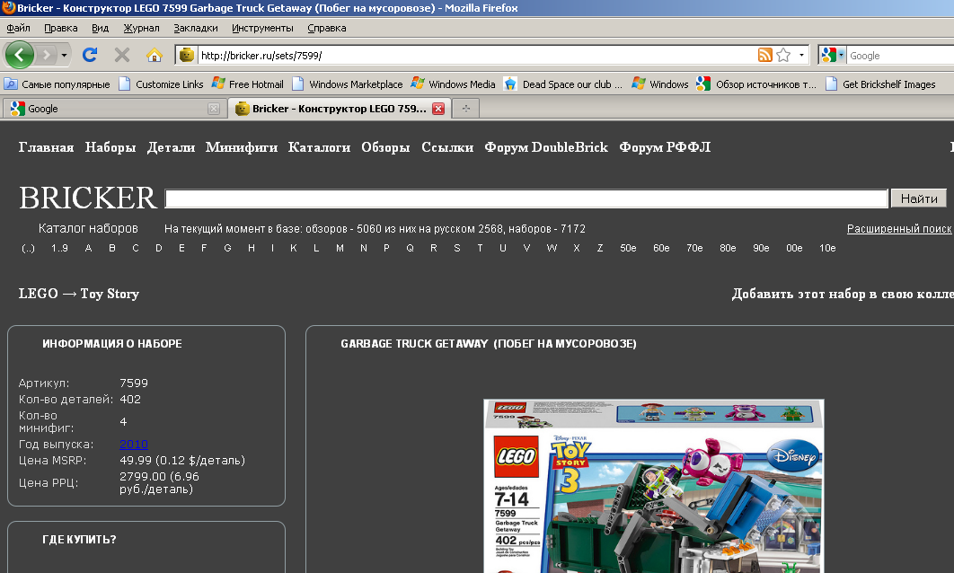Open the Расширенный поиск link
954x573 pixels.
click(899, 229)
